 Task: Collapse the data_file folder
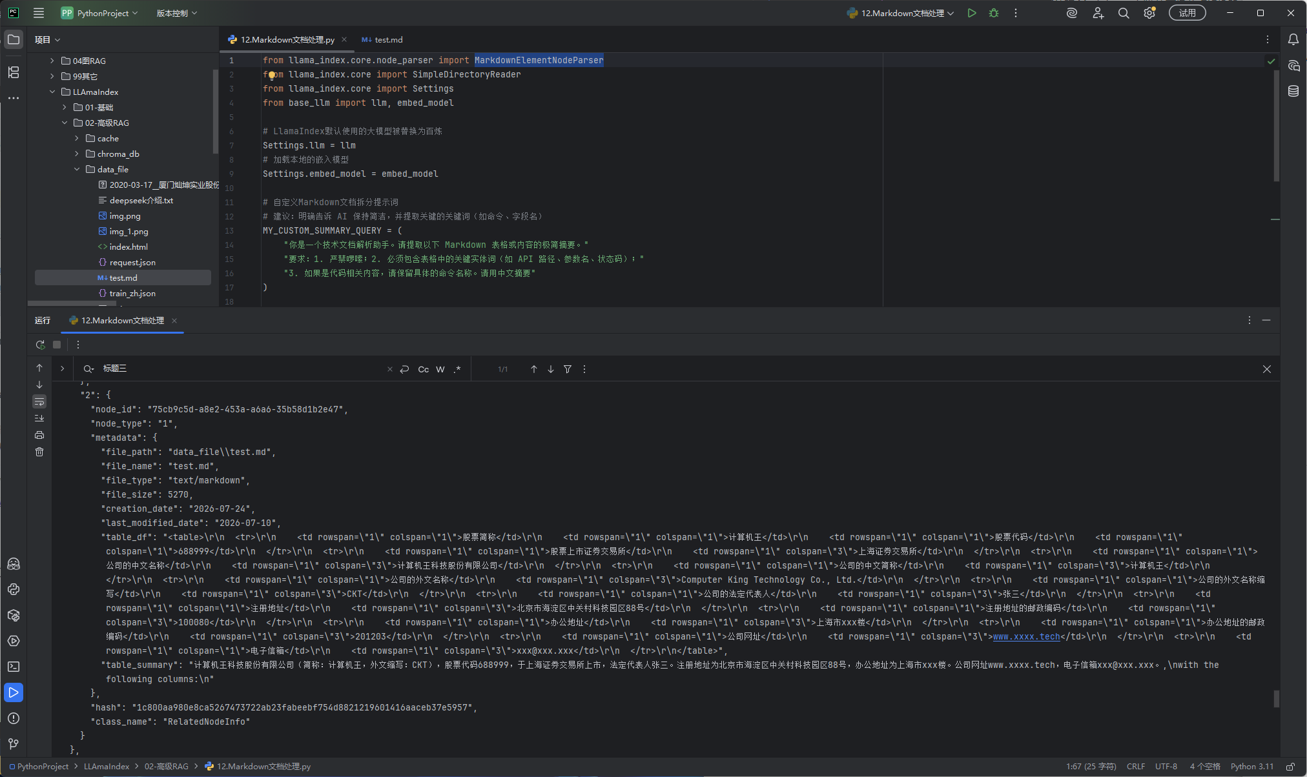pos(77,169)
